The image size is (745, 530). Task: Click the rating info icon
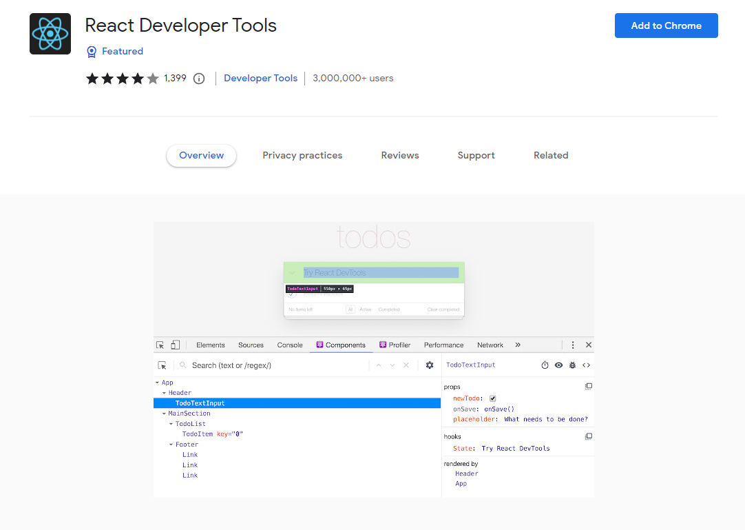pyautogui.click(x=199, y=79)
